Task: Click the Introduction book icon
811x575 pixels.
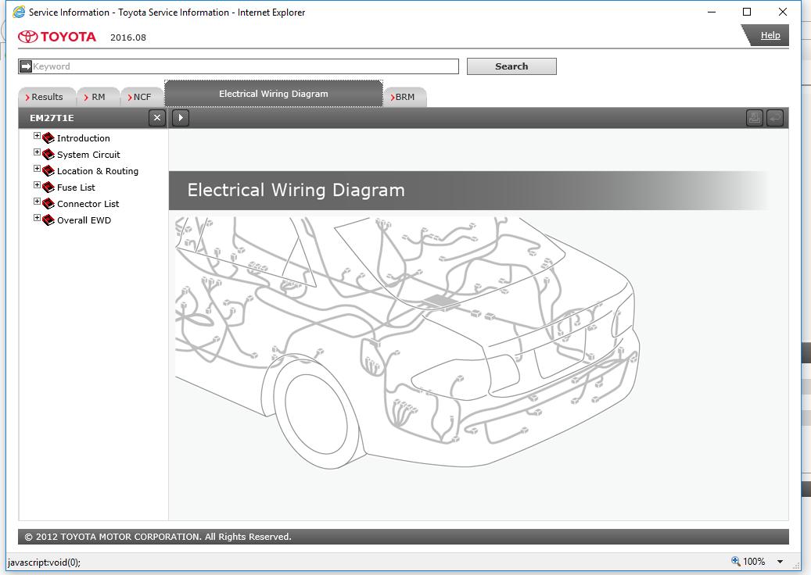Action: (x=48, y=138)
